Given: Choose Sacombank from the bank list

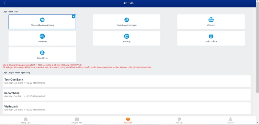Looking at the screenshot, I should click(127, 95).
